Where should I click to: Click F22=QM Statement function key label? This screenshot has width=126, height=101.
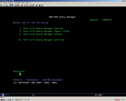click(x=53, y=80)
